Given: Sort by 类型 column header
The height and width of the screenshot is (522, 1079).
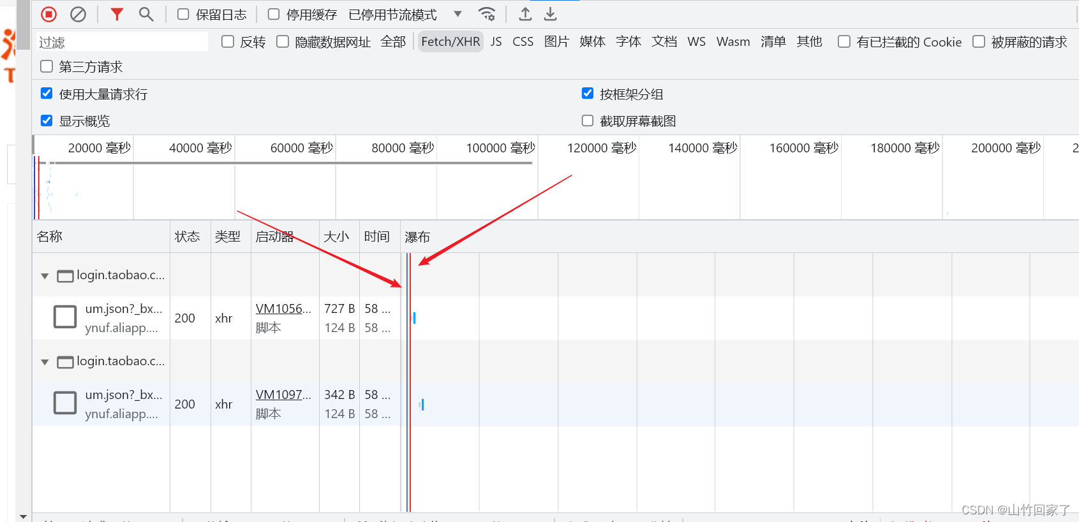Looking at the screenshot, I should point(230,236).
